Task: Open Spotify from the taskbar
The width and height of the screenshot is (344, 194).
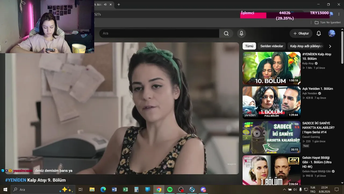Action: tap(170, 189)
